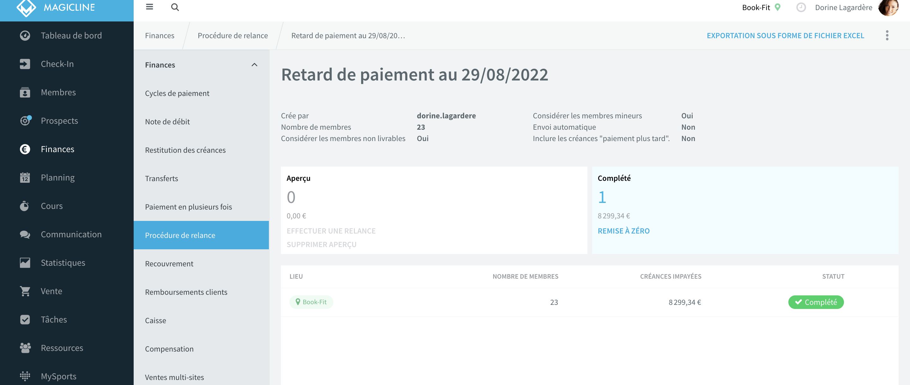910x385 pixels.
Task: Click the Ressources people icon
Action: (x=25, y=348)
